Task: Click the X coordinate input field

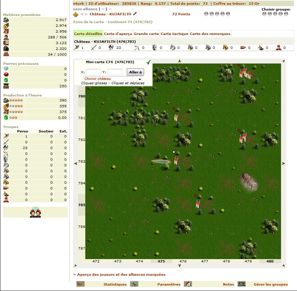Action: 93,72
